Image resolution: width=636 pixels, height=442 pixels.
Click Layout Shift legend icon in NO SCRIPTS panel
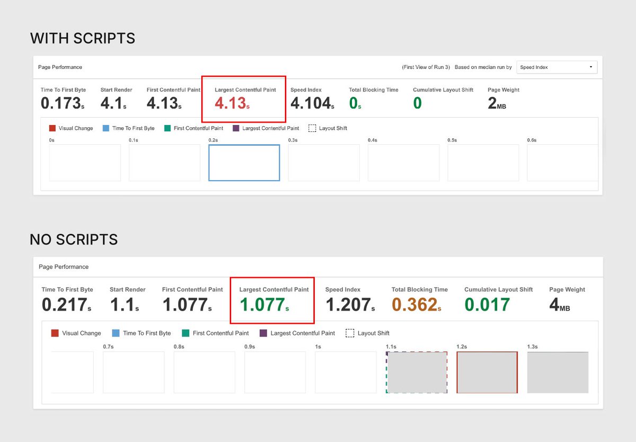[350, 333]
